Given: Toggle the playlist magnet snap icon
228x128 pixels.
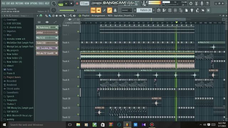Looking at the screenshot, I should point(41,16).
